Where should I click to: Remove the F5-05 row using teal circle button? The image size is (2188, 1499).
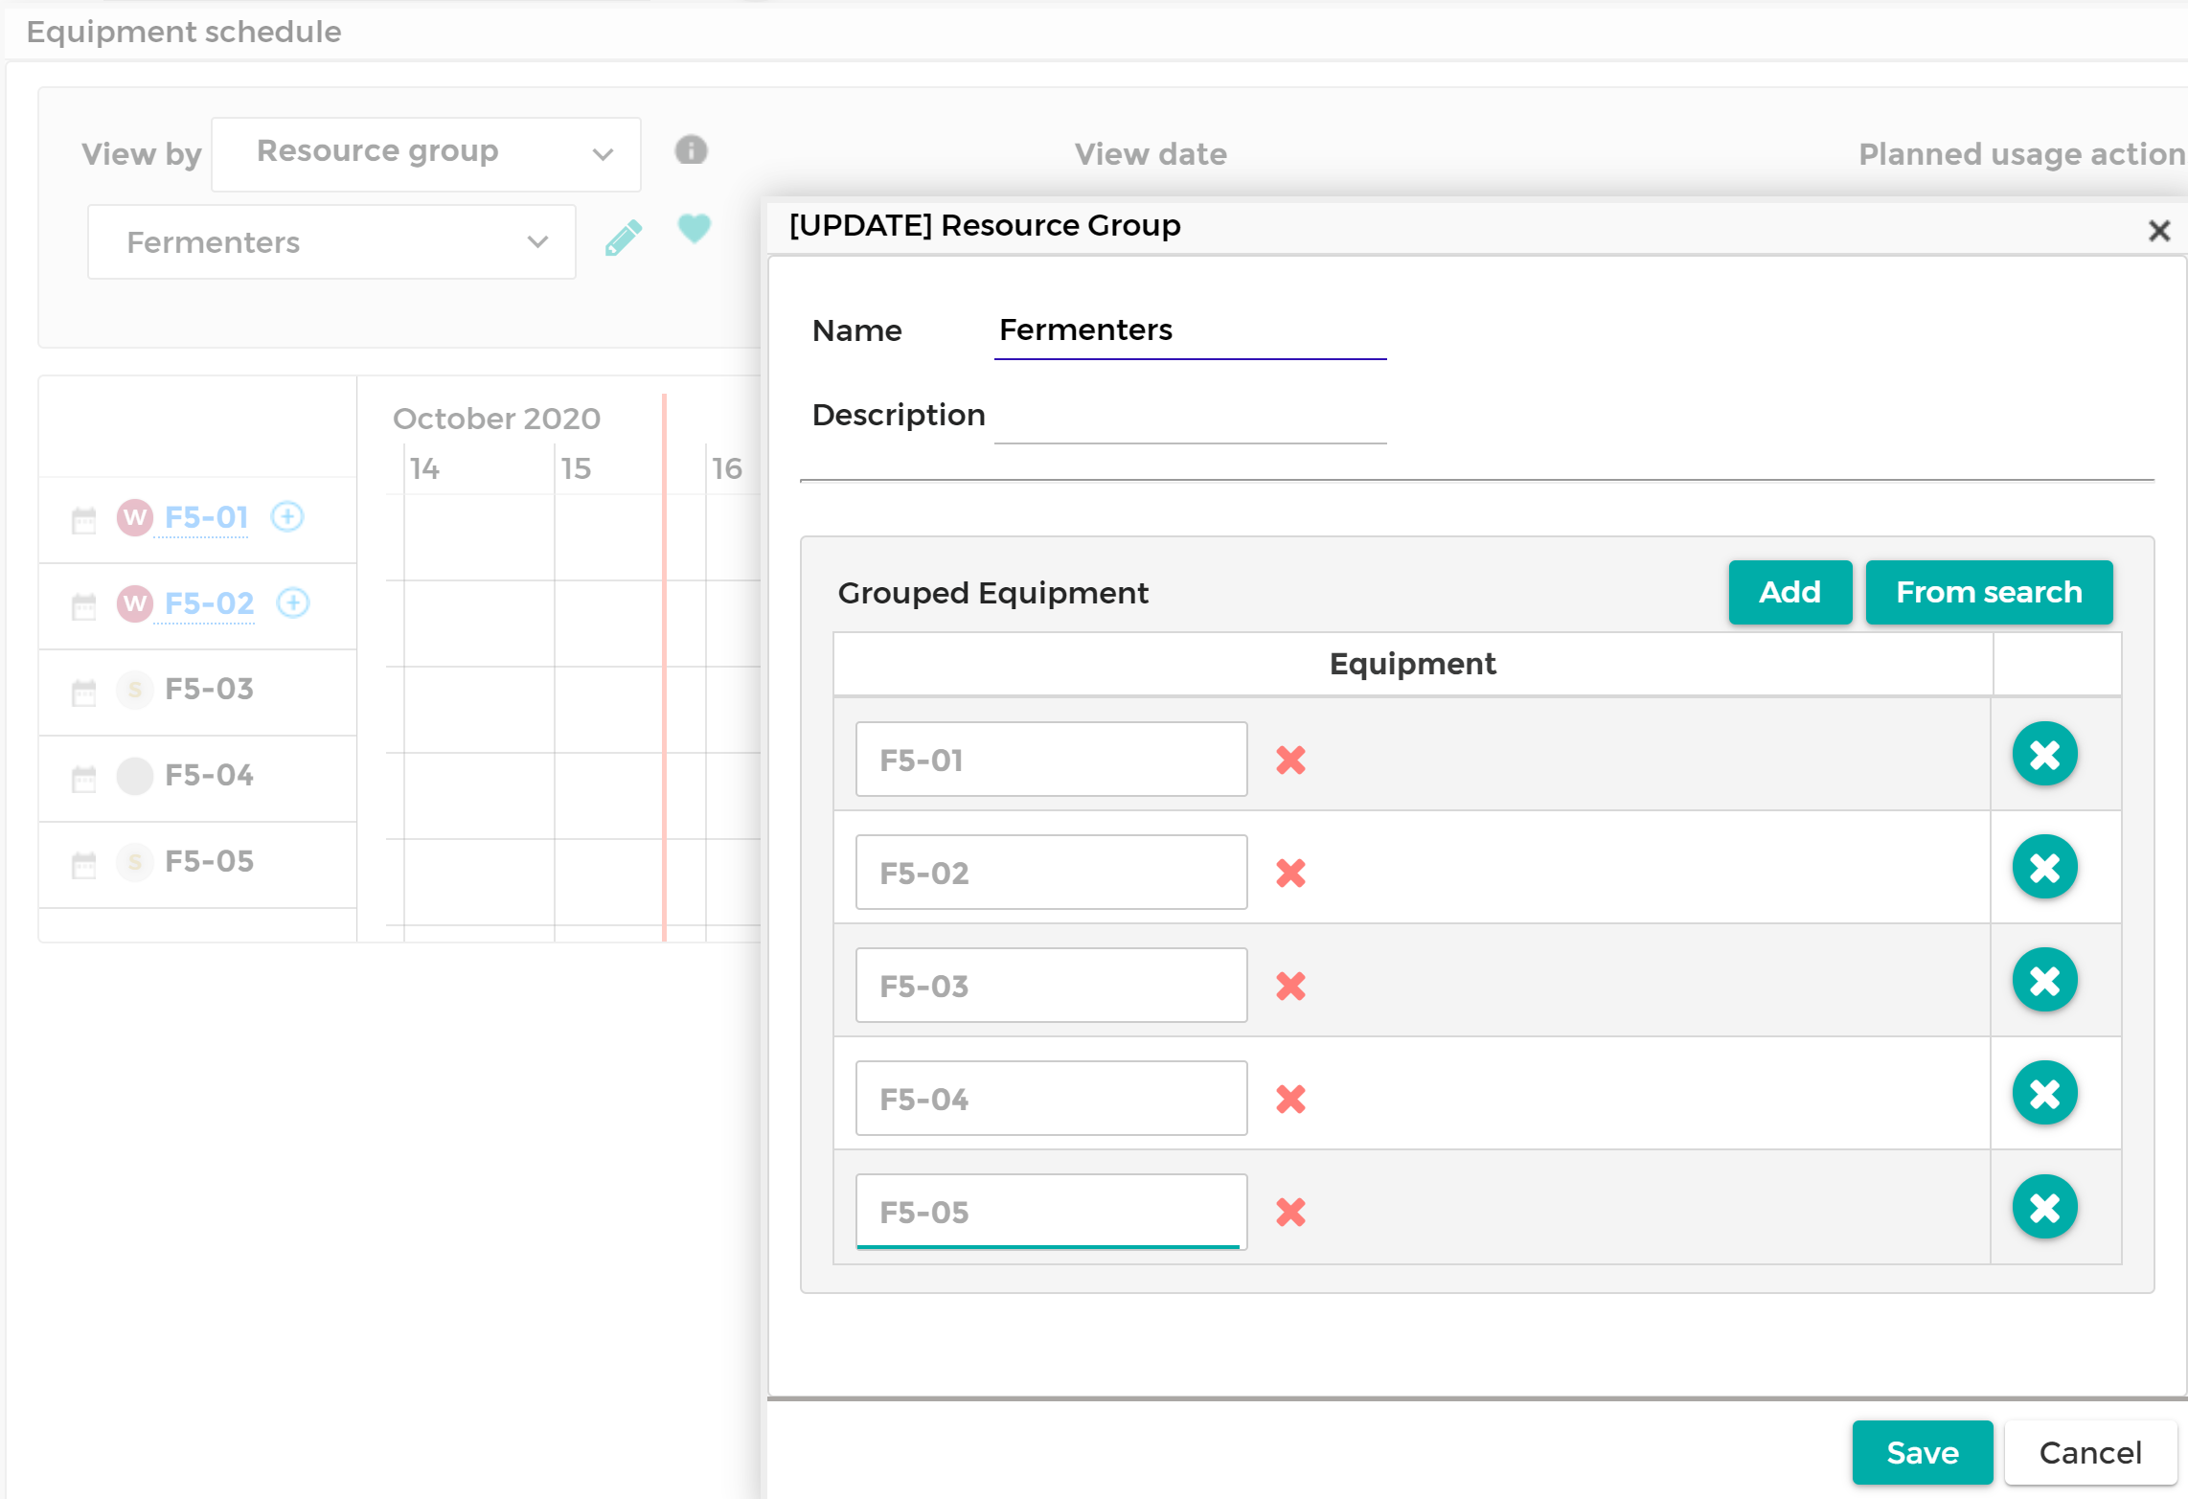2044,1207
